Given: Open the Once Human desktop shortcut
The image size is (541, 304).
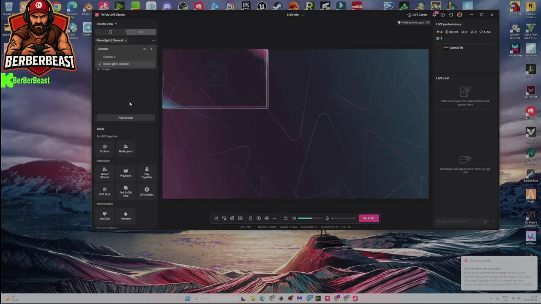Looking at the screenshot, I should coord(515,51).
